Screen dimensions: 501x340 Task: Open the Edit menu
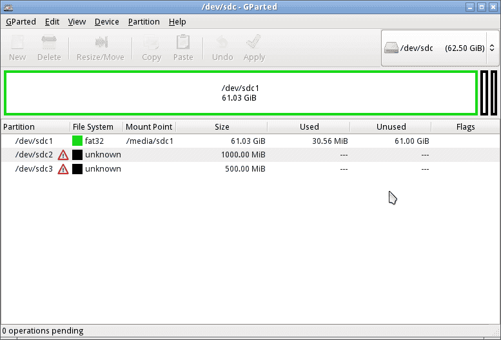tap(52, 22)
